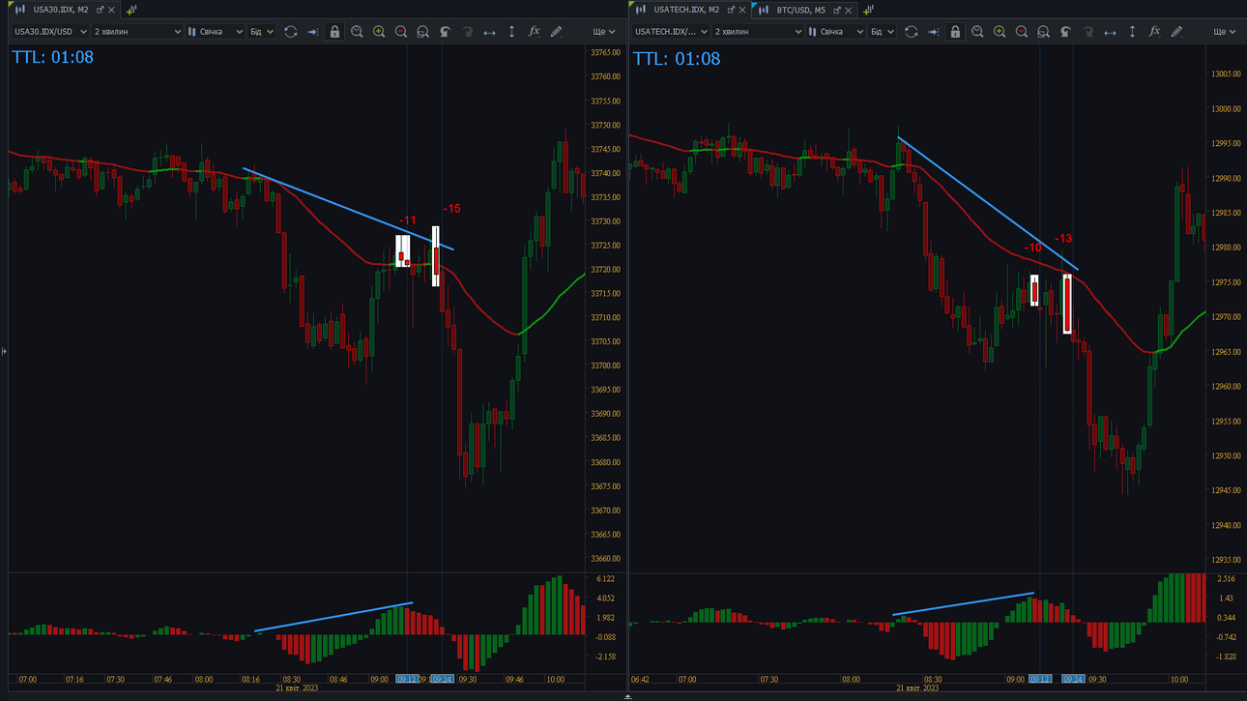Click TTL: 01:08 label on USATECH chart
Screen dimensions: 1247x701
click(677, 59)
